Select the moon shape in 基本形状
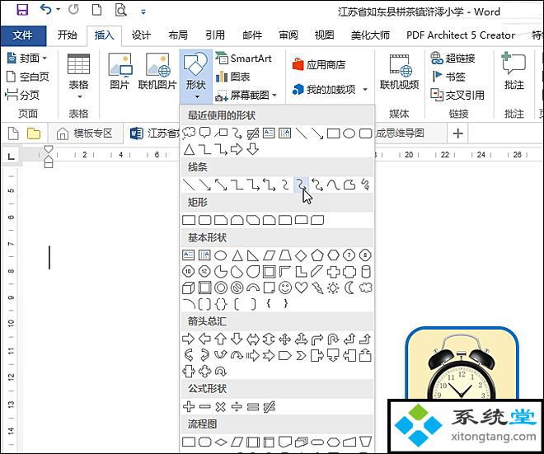The image size is (544, 454). [349, 288]
